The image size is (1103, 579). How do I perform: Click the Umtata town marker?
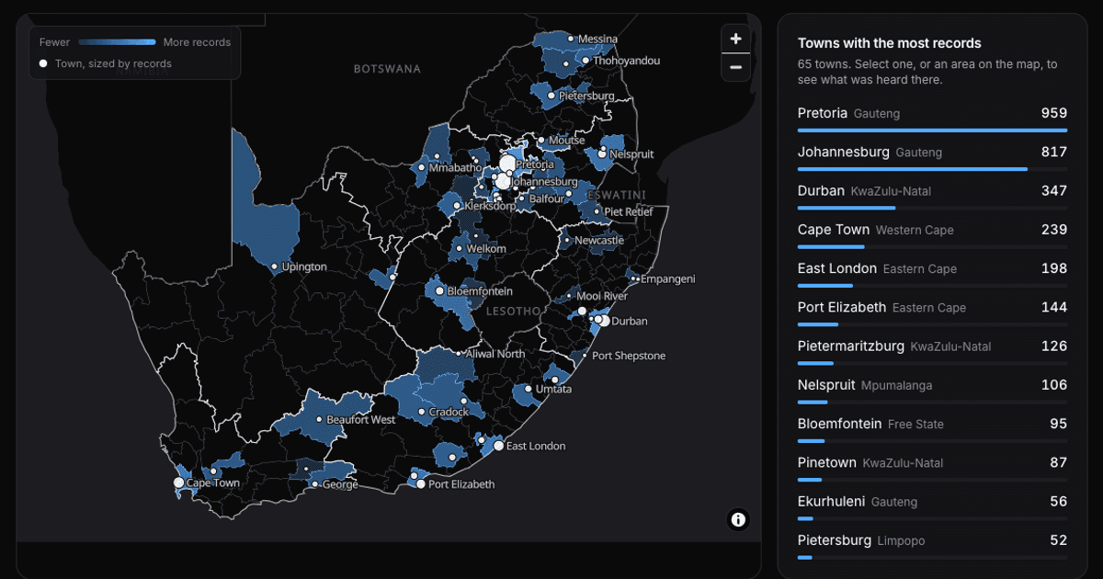[x=529, y=389]
